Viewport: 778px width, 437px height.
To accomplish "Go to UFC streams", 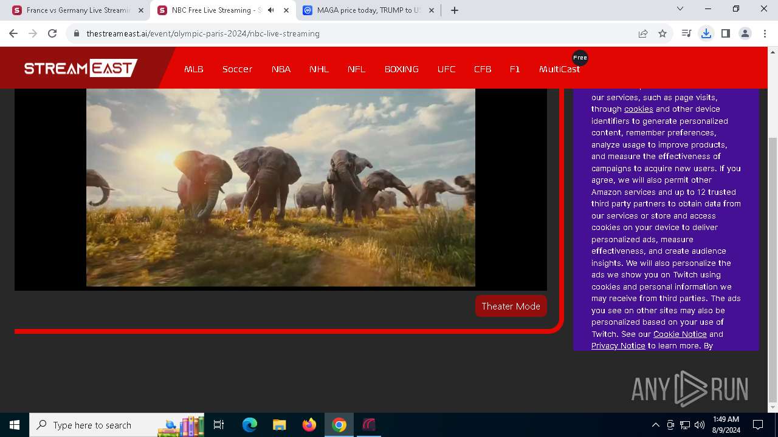I will (x=446, y=69).
